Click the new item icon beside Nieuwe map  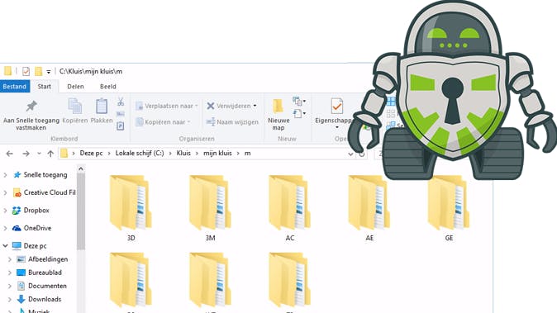(x=298, y=102)
